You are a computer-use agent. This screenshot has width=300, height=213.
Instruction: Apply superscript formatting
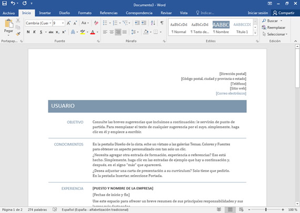coord(64,32)
